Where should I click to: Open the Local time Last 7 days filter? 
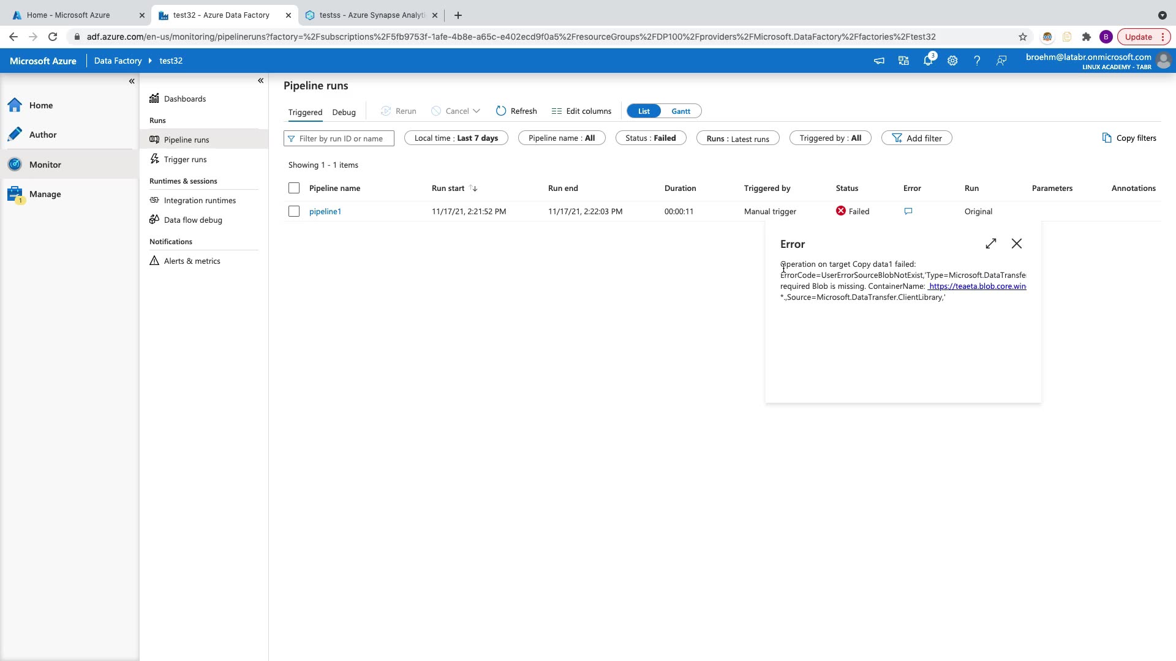pos(456,138)
